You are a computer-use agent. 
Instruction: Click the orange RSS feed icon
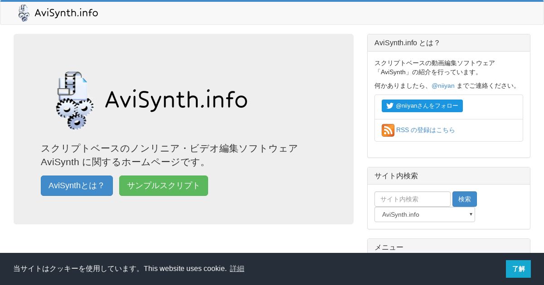pos(388,130)
